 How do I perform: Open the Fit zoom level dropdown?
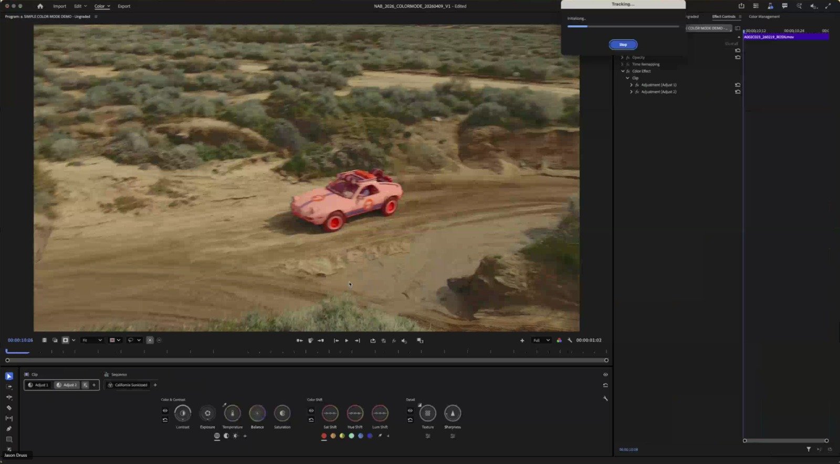[x=92, y=340]
